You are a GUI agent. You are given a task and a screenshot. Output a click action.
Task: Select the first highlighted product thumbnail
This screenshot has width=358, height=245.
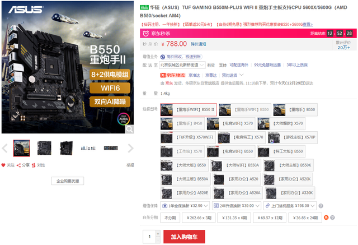[x=21, y=148]
